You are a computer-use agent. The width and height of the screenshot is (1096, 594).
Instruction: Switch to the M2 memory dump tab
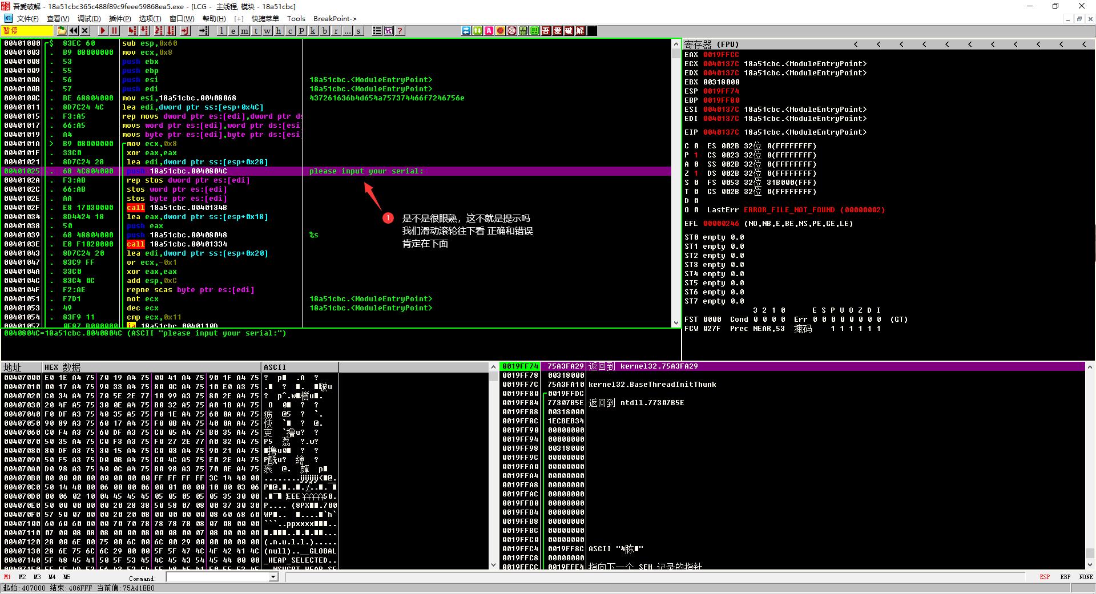pyautogui.click(x=22, y=577)
